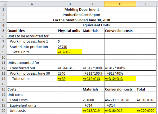
Task: Click the cell containing 2340
Action: tap(69, 73)
